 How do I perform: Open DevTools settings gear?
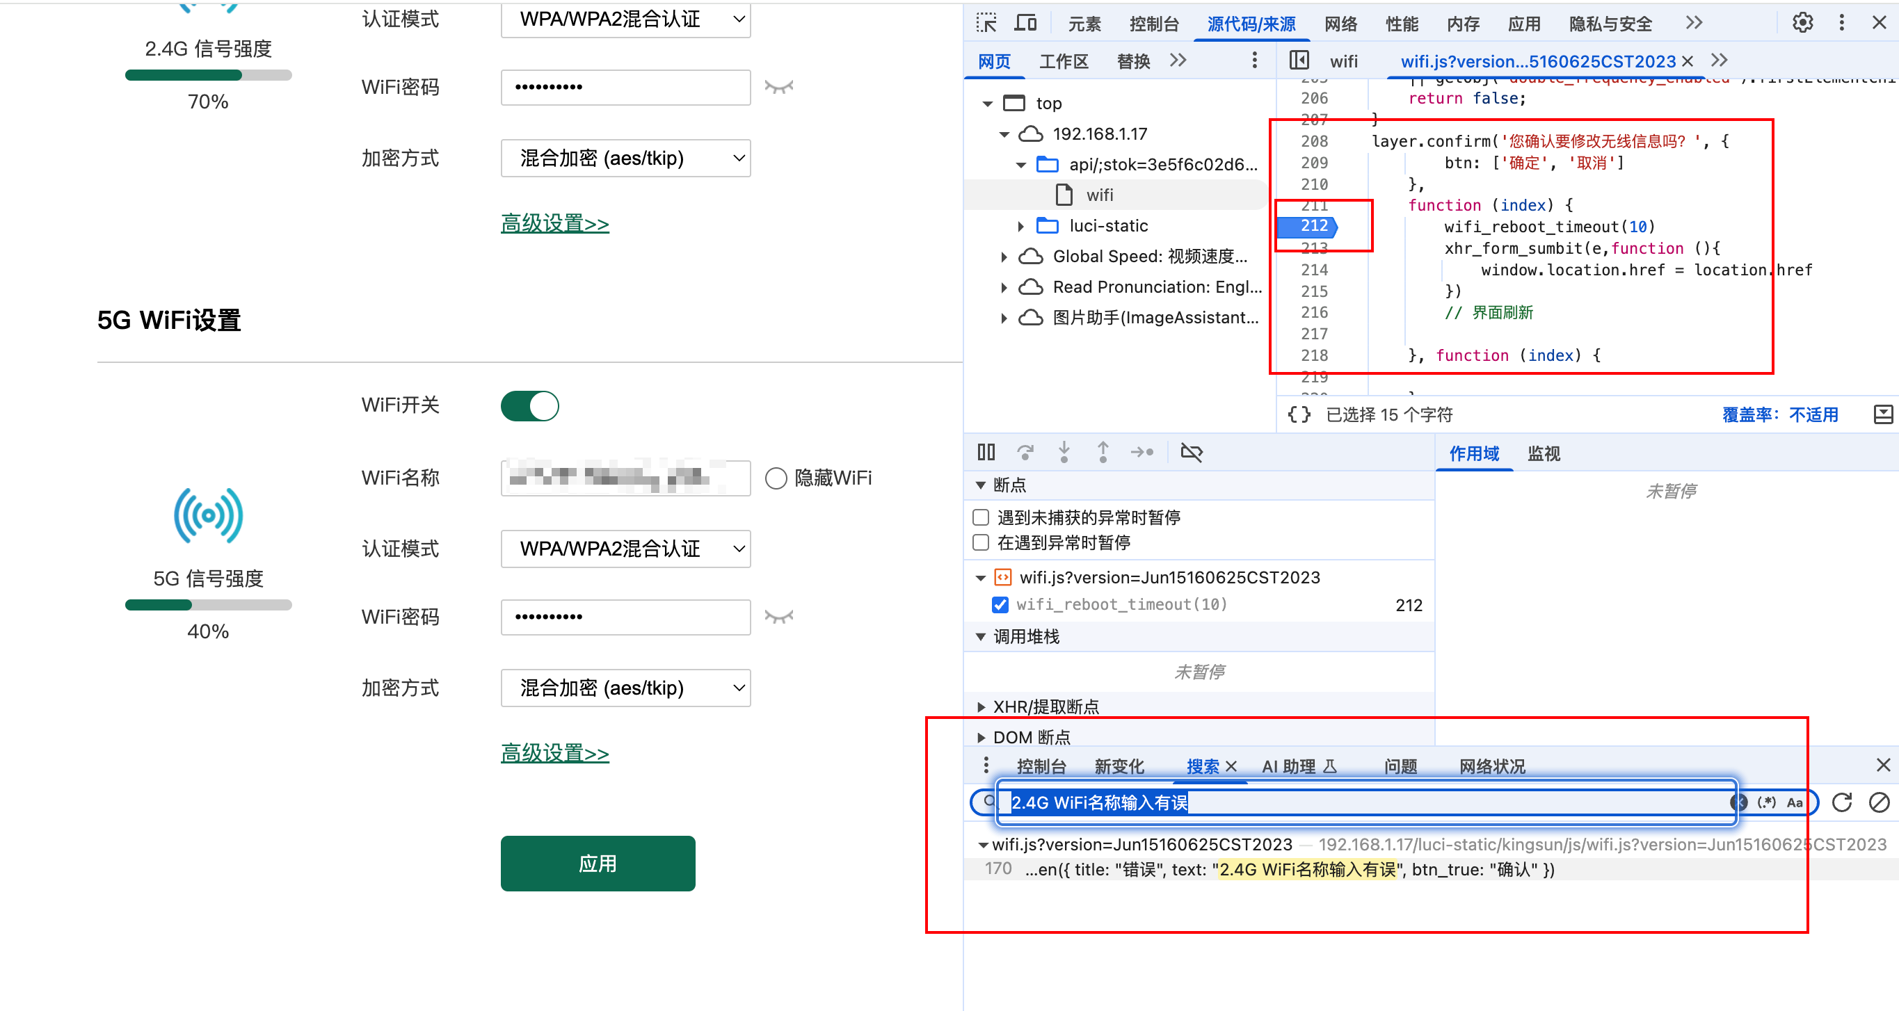pyautogui.click(x=1802, y=23)
